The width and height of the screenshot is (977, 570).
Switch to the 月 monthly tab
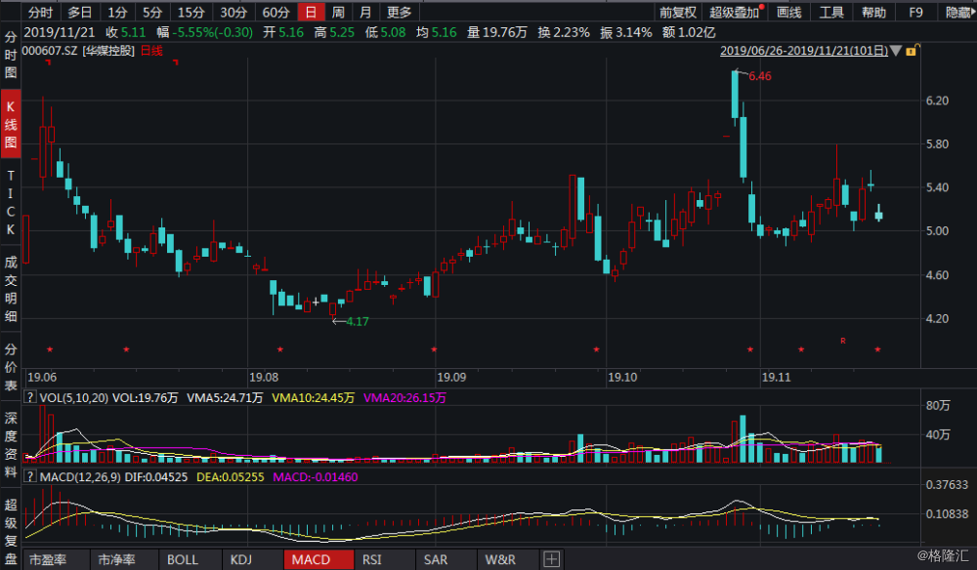pos(365,12)
